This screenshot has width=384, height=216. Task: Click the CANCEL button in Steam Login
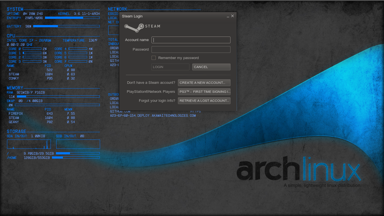coord(211,67)
